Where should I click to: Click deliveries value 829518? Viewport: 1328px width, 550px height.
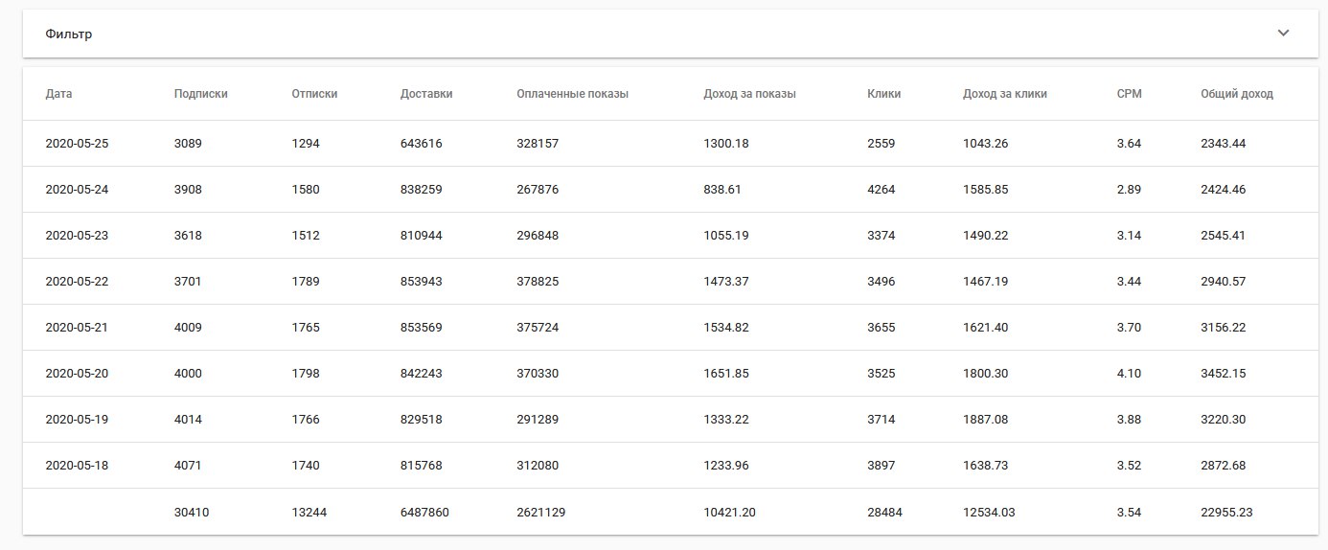point(422,420)
